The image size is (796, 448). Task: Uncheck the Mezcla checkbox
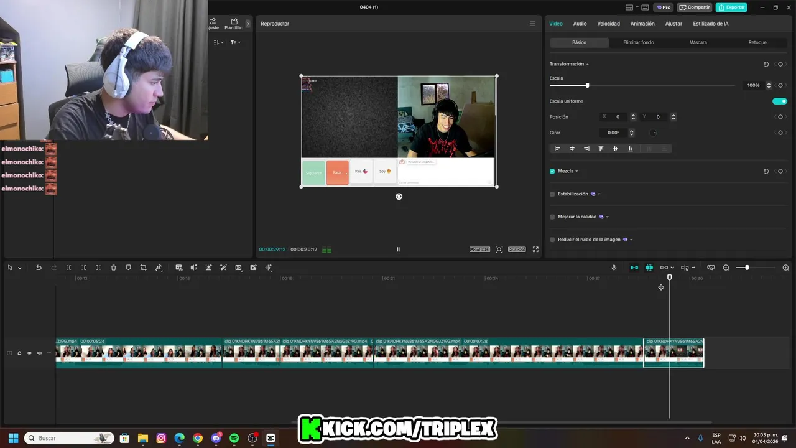pyautogui.click(x=552, y=171)
